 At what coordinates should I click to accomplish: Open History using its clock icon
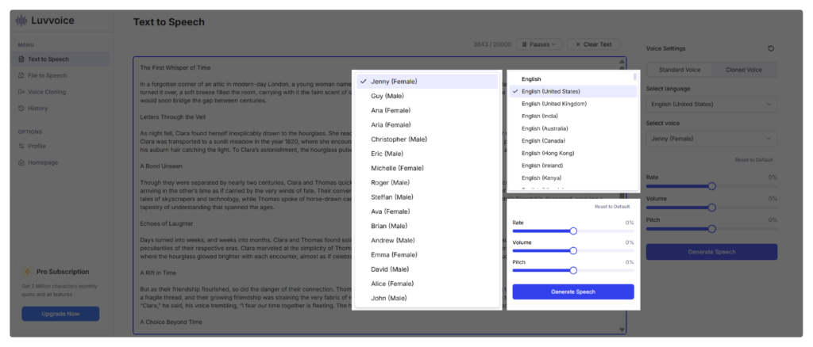coord(21,109)
